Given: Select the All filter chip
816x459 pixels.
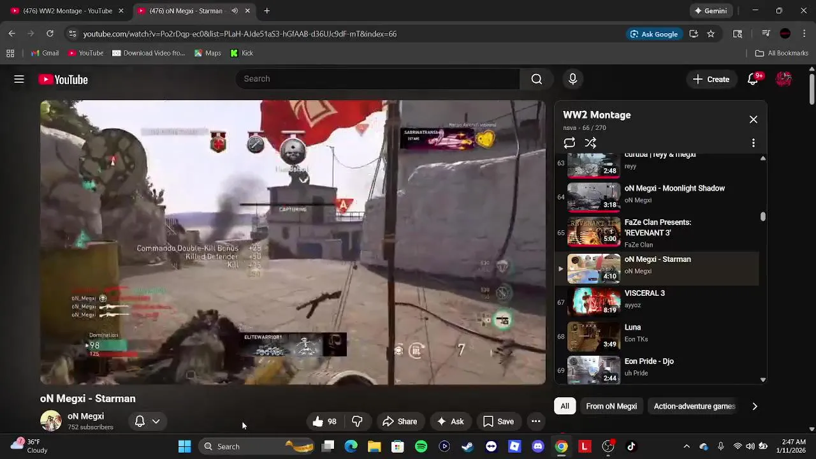Looking at the screenshot, I should pos(565,406).
